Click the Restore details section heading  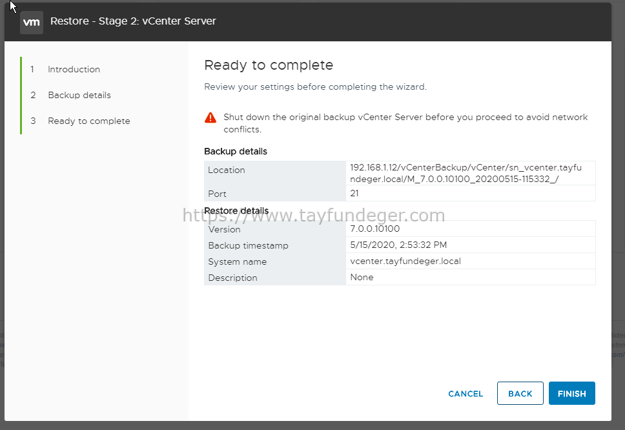(x=236, y=211)
